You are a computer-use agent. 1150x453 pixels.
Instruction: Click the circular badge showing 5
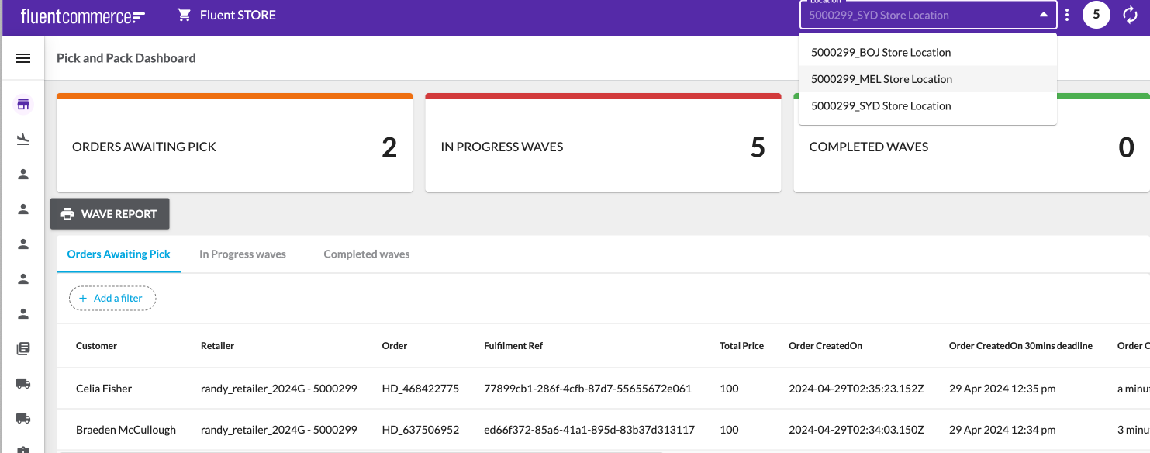coord(1096,15)
